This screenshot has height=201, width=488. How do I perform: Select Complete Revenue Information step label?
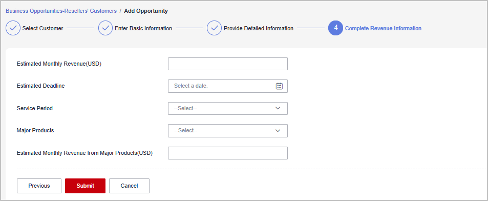tap(384, 28)
